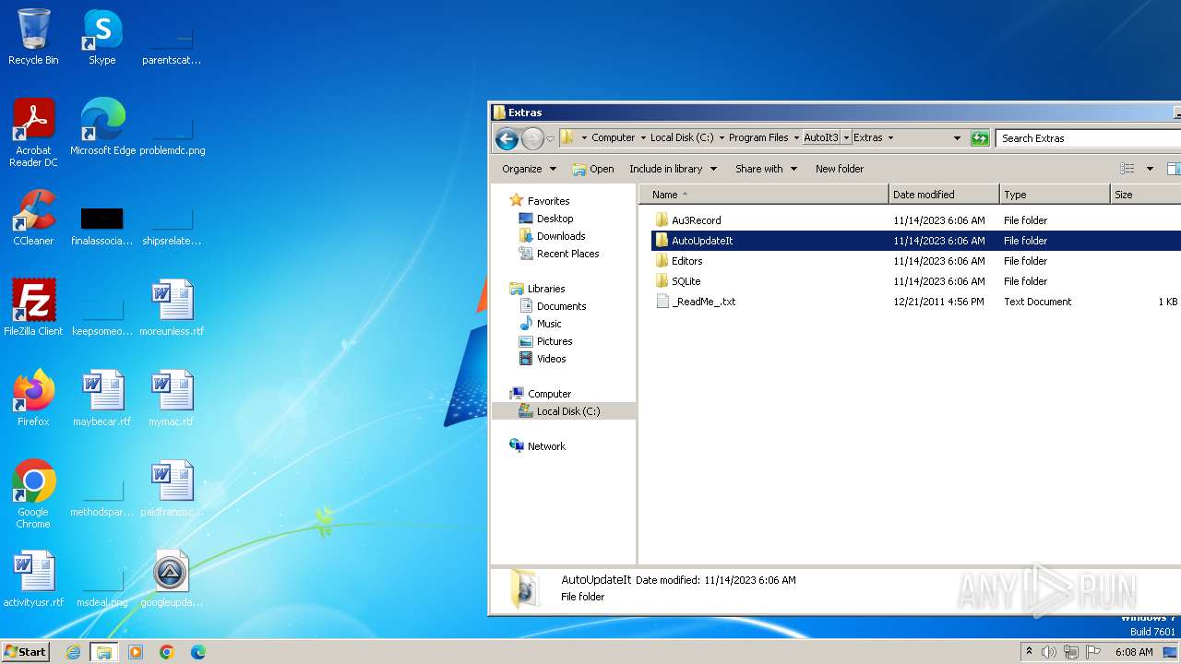Click the Computer breadcrumb segment
Viewport: 1181px width, 664px height.
pyautogui.click(x=613, y=137)
